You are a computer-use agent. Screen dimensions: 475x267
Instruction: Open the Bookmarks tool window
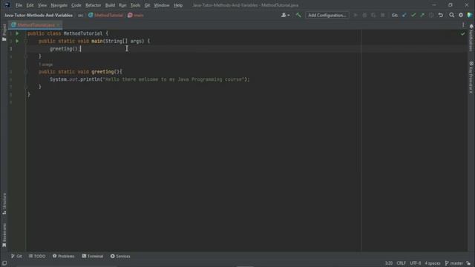click(x=4, y=235)
